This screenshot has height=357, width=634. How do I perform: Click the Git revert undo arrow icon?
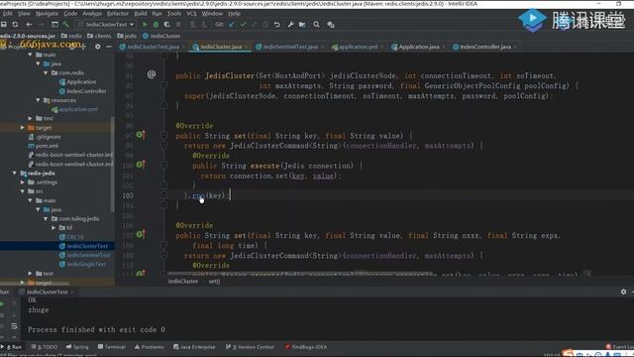(x=277, y=25)
